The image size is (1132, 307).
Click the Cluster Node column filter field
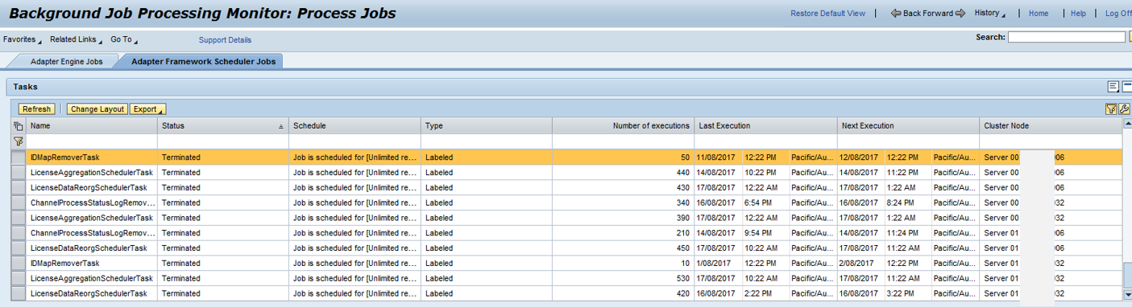tap(1051, 141)
